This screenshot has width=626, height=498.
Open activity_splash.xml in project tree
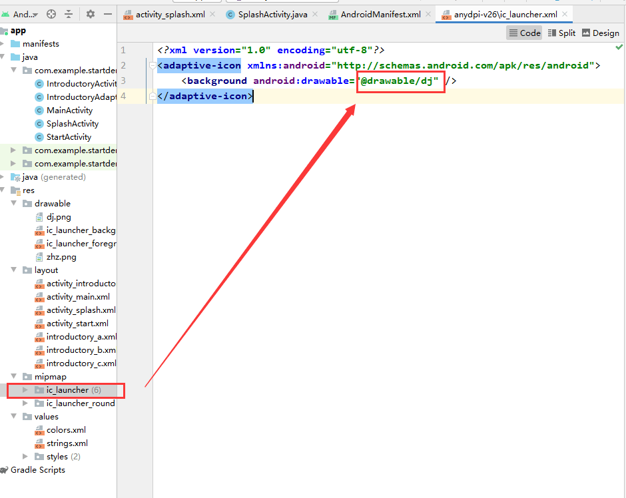81,310
